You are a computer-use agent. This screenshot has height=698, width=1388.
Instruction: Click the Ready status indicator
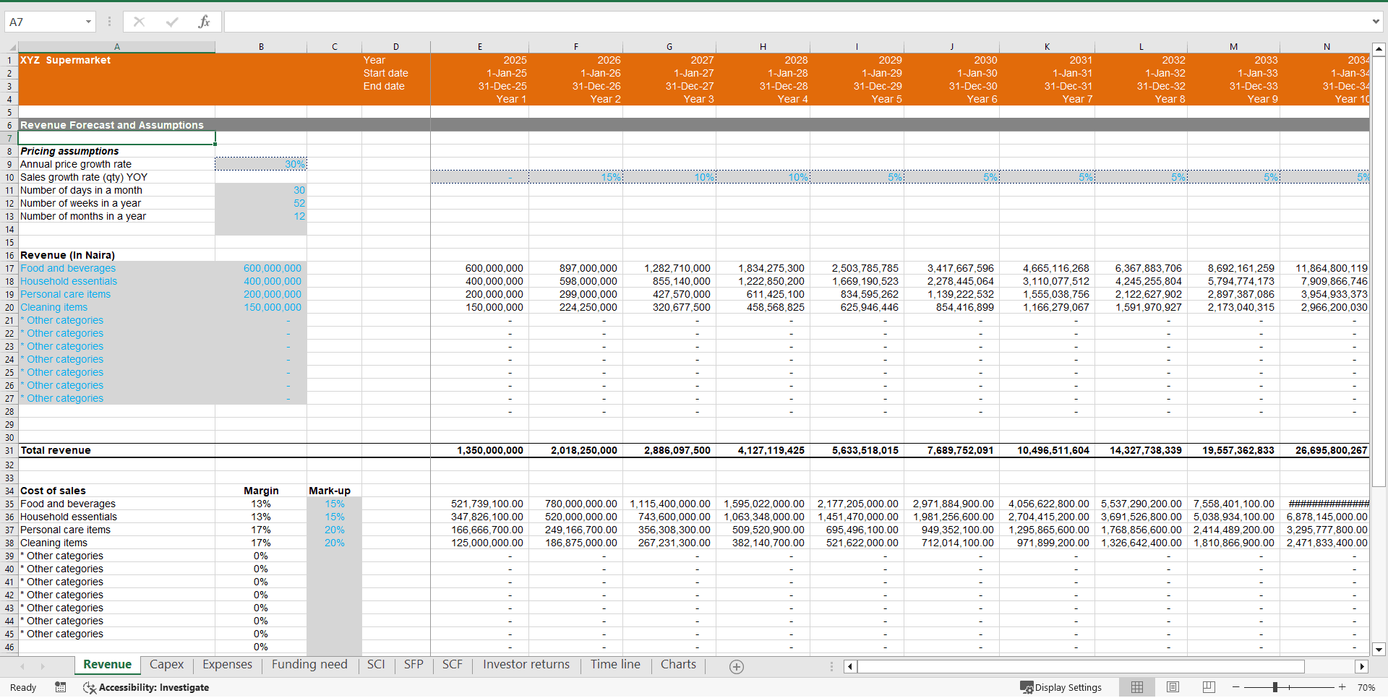pyautogui.click(x=23, y=688)
